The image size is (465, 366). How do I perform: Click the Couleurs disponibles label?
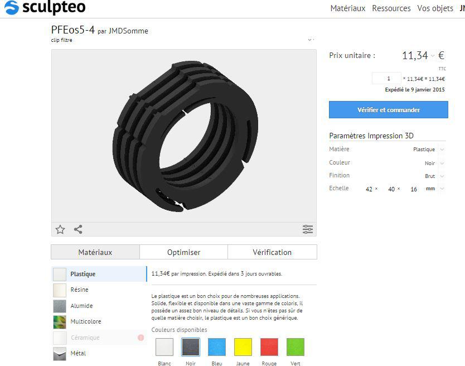tap(179, 330)
